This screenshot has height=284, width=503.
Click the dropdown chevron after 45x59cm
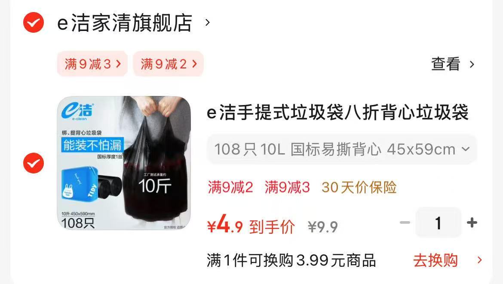[466, 149]
